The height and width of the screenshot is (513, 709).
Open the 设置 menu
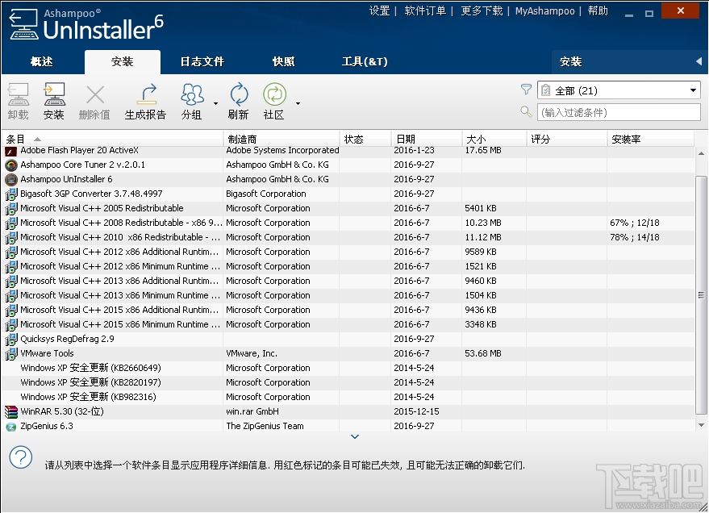tap(379, 10)
